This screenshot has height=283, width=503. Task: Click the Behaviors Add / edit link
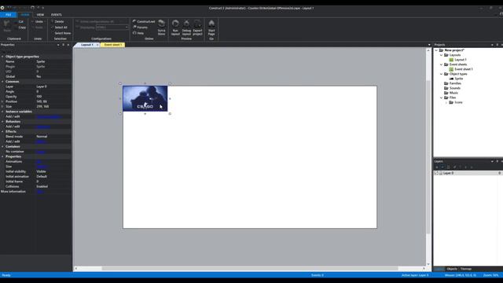[43, 127]
